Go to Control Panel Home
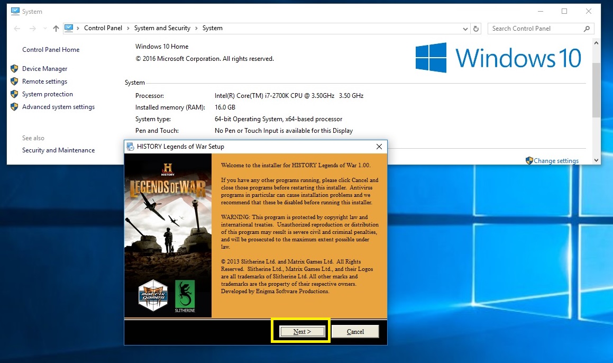Image resolution: width=613 pixels, height=363 pixels. coord(51,50)
